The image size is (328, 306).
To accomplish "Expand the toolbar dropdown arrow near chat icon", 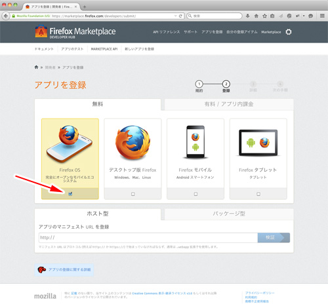I will (x=304, y=16).
